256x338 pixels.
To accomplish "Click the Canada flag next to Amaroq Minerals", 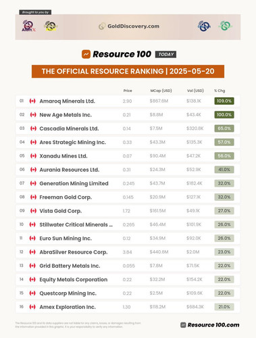I will coord(32,101).
